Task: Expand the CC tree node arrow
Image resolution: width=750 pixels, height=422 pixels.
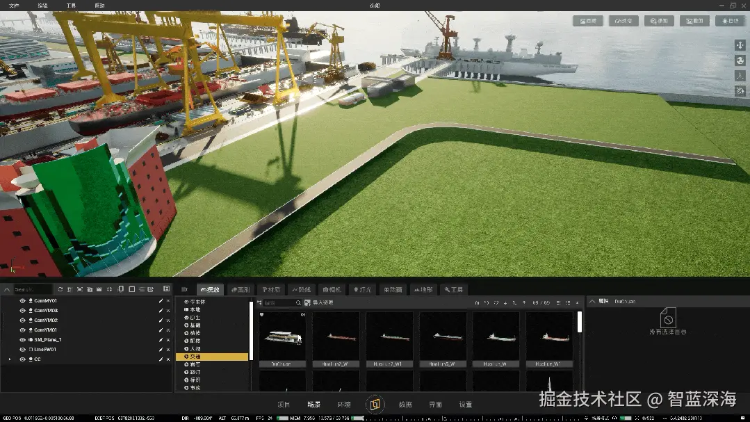Action: click(x=10, y=359)
